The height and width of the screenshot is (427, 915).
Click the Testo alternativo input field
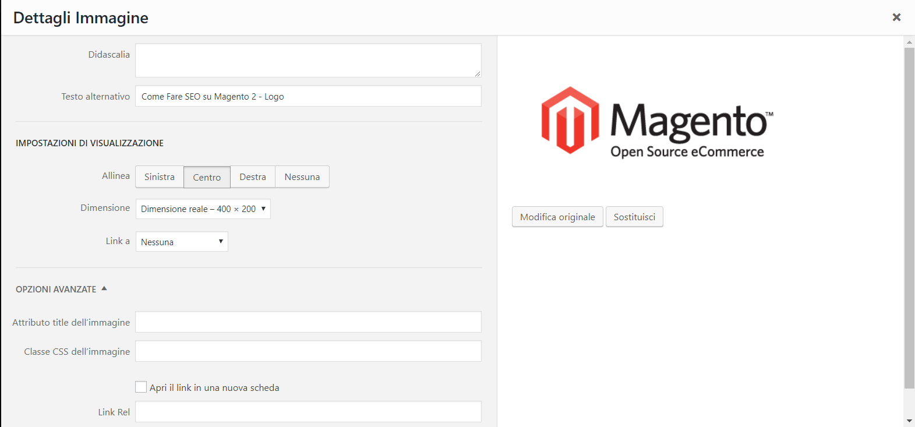tap(308, 96)
